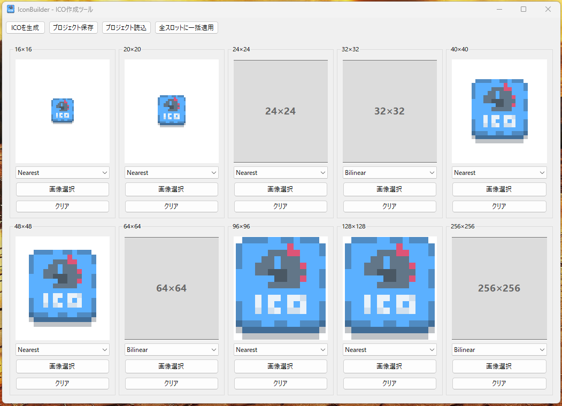Click プロジェクト読込 to load a project
The width and height of the screenshot is (562, 406).
126,27
